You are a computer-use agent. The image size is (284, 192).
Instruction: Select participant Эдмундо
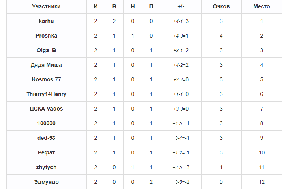pos(47,182)
